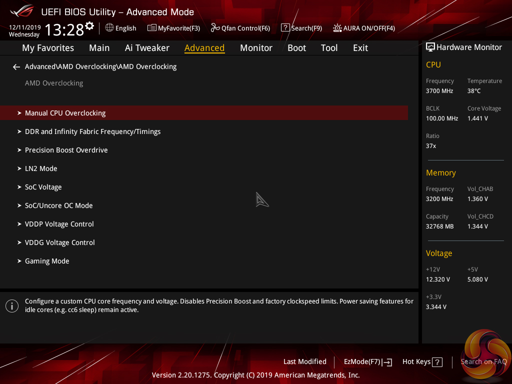Click the AURA light icon
The image size is (512, 384).
(x=337, y=28)
